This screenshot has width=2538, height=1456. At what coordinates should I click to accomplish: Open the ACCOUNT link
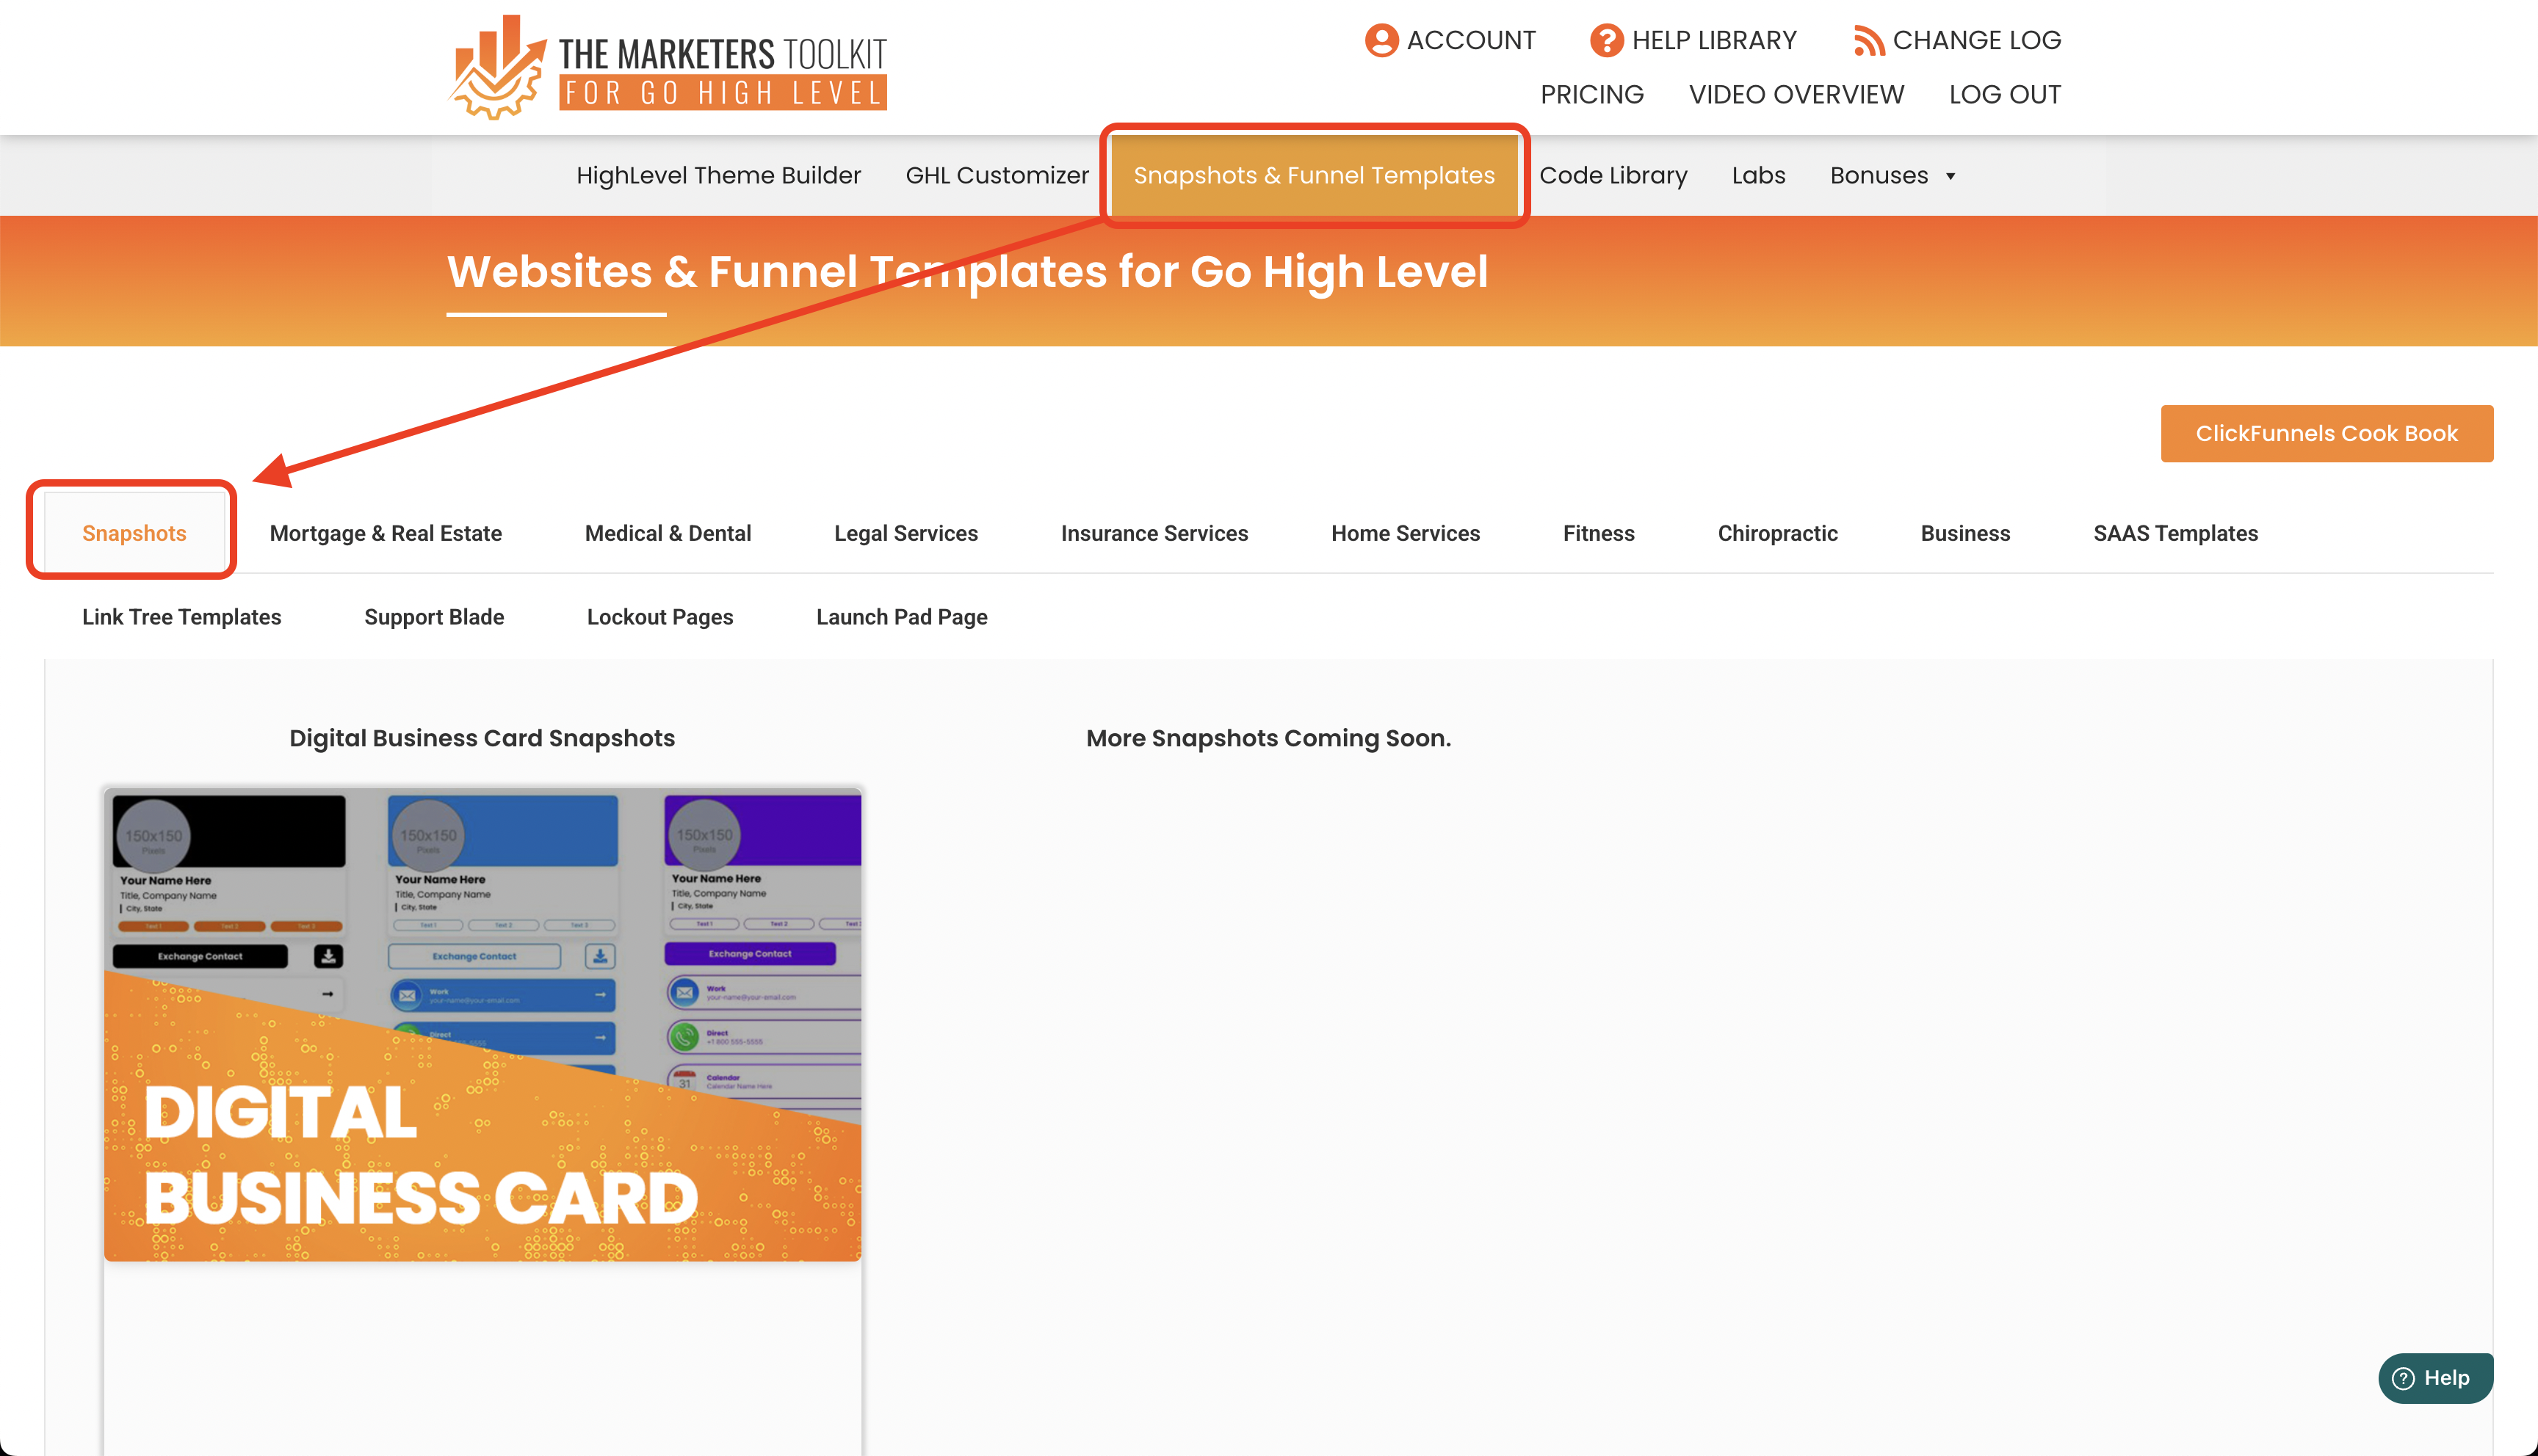[1470, 40]
